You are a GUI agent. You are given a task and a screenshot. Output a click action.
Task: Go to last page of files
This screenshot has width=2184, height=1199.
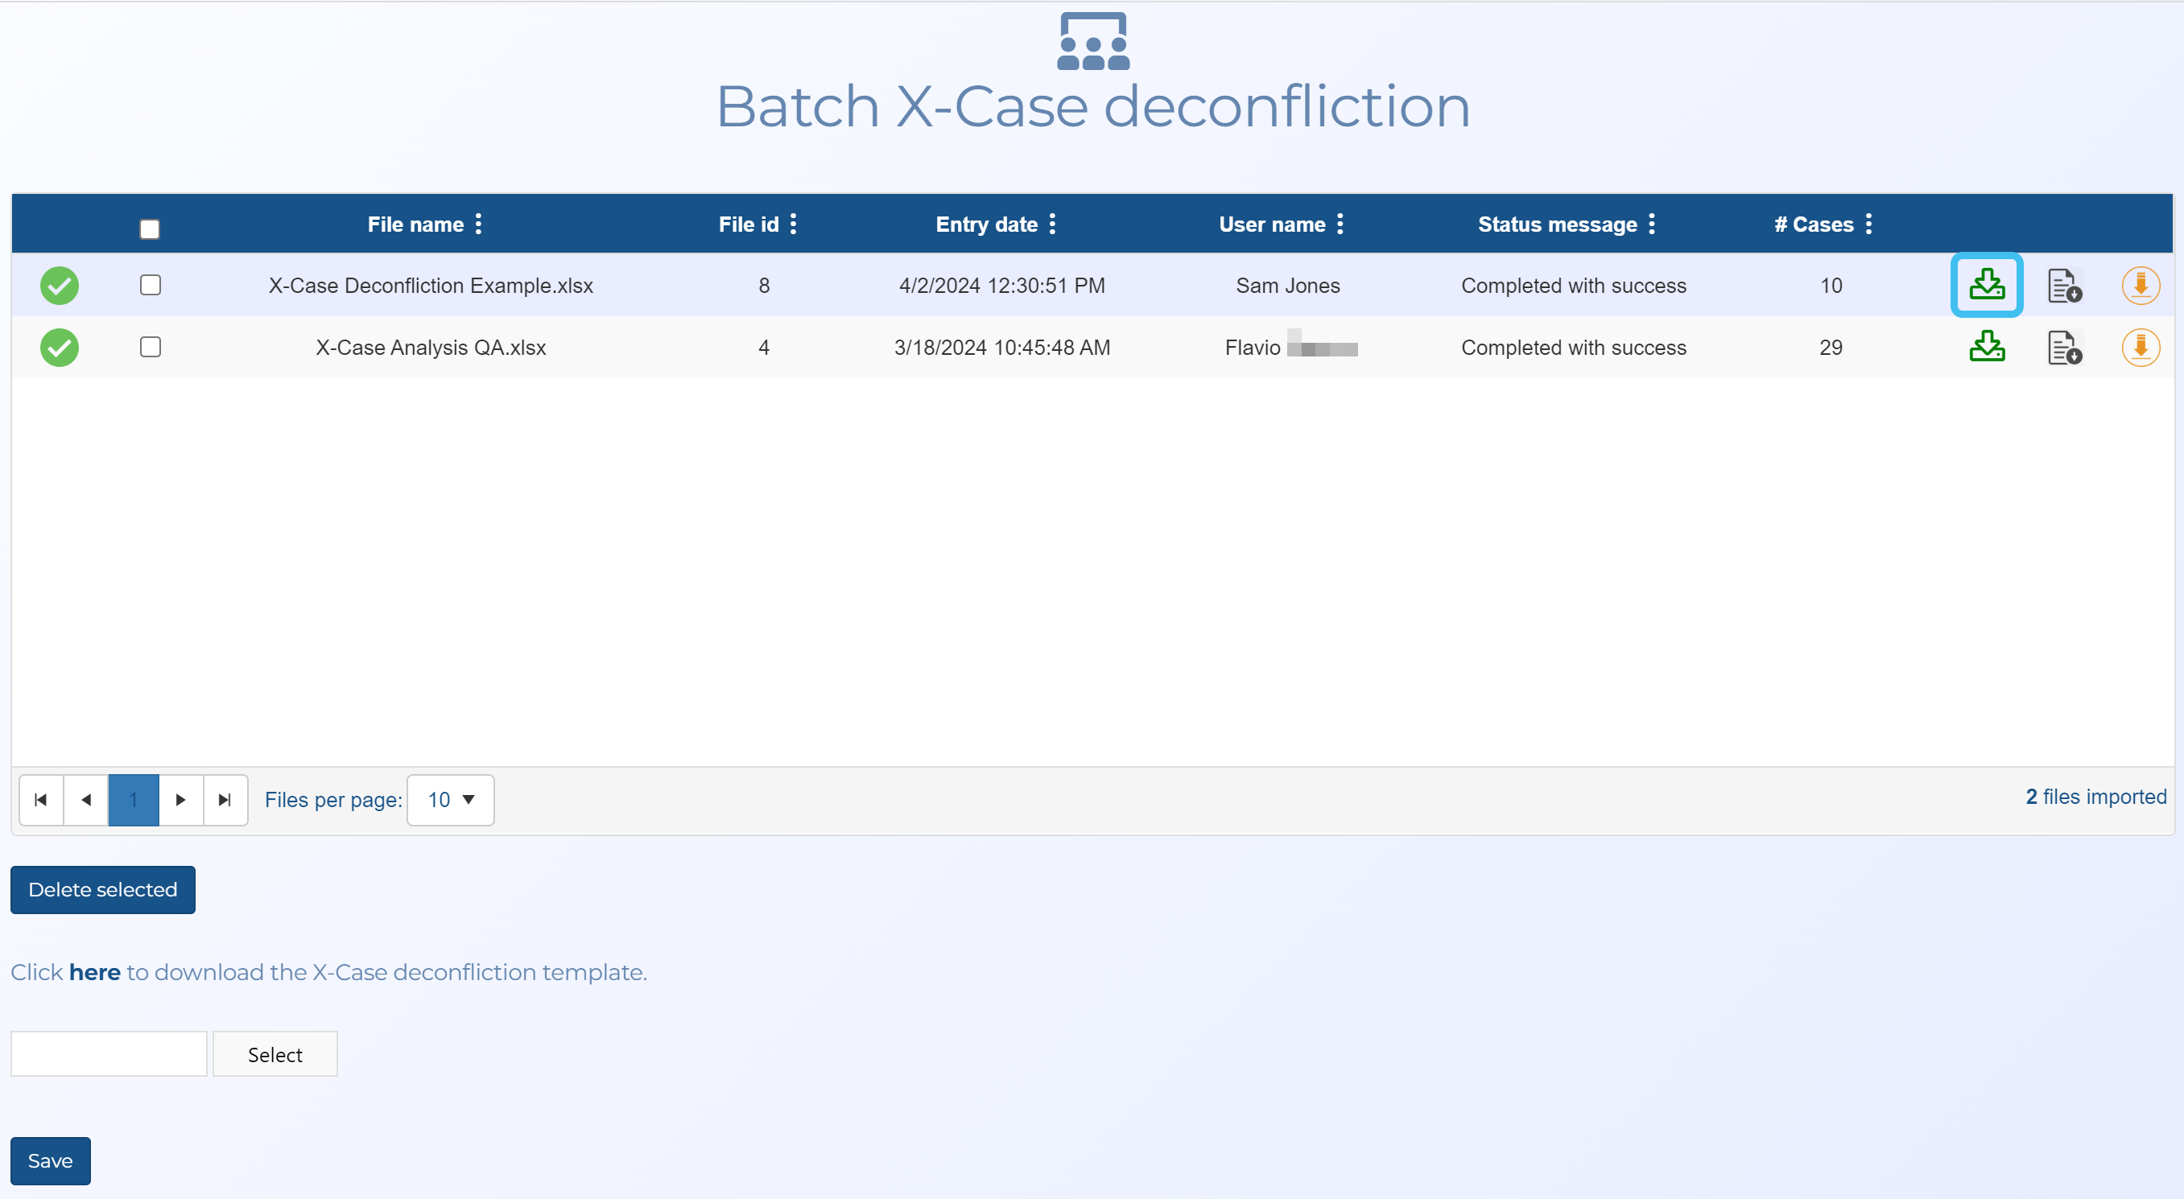(225, 800)
